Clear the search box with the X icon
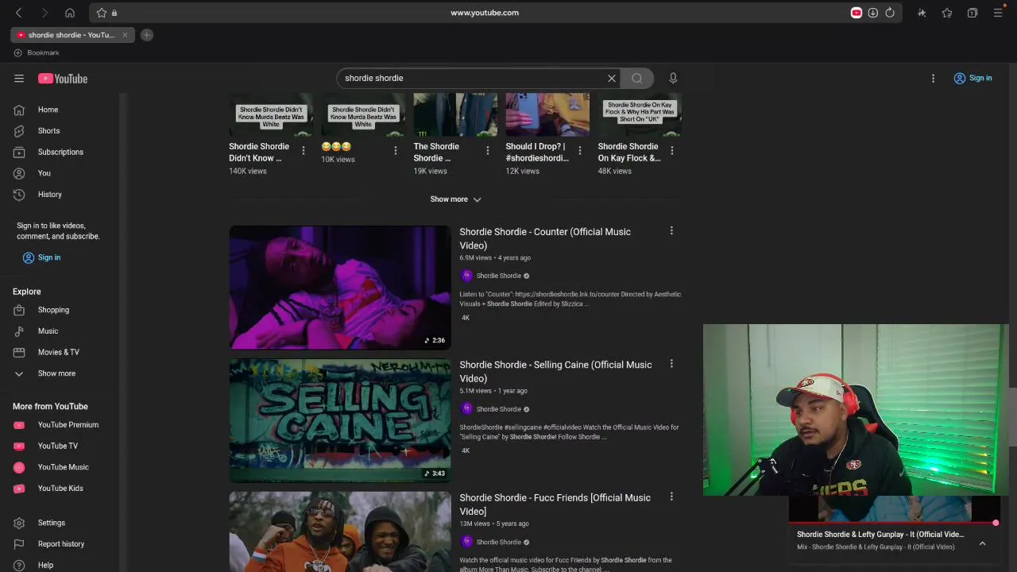Image resolution: width=1017 pixels, height=572 pixels. pyautogui.click(x=612, y=78)
